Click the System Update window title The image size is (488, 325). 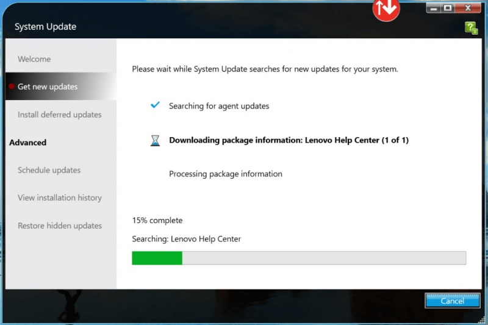pos(45,27)
